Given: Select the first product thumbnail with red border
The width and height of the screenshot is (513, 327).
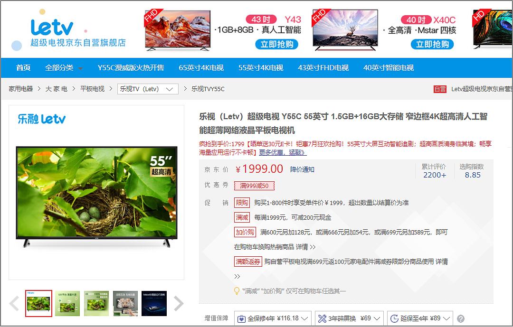Looking at the screenshot, I should [38, 303].
